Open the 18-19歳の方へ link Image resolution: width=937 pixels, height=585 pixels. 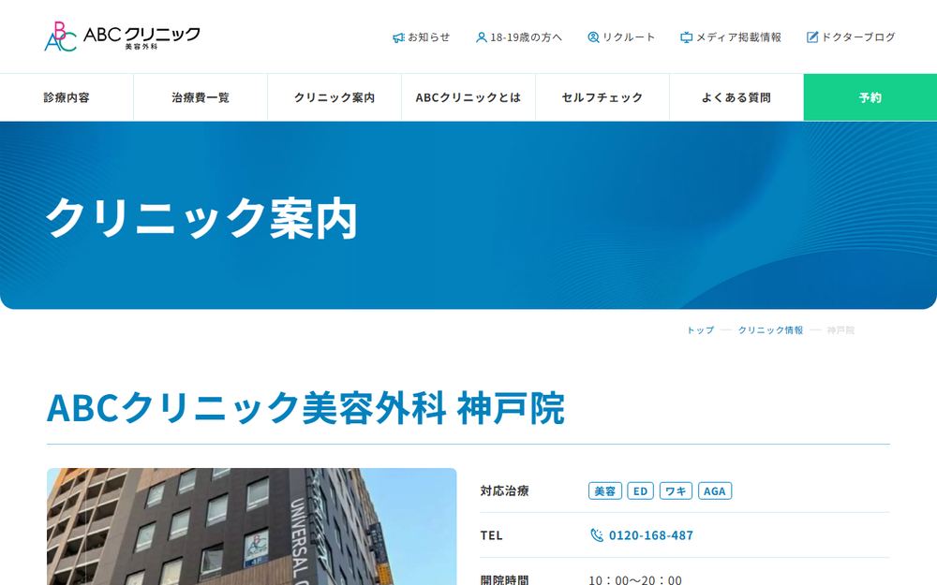coord(519,37)
